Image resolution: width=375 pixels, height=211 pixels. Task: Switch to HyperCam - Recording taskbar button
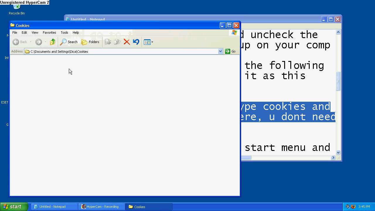click(x=102, y=207)
